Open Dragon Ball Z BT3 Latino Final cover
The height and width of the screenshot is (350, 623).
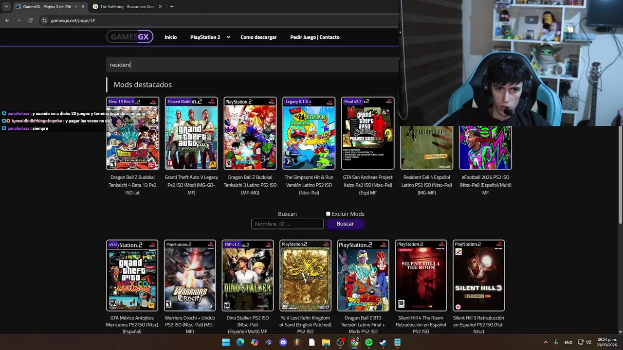point(363,275)
